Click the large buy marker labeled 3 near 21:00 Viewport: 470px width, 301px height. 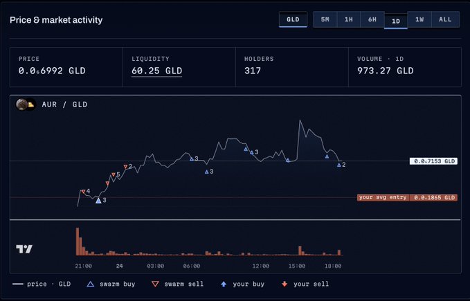click(98, 201)
